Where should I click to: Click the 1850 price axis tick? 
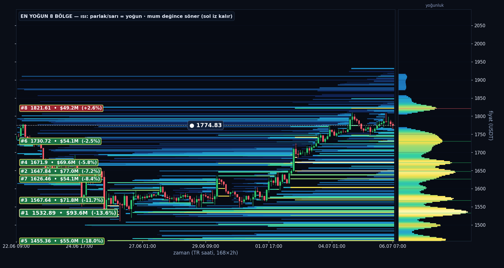[x=480, y=98]
